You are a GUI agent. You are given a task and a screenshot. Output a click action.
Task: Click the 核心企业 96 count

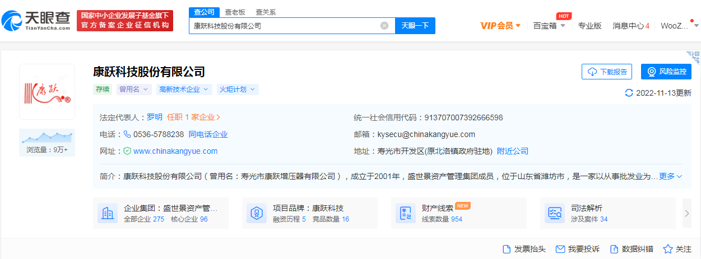[189, 219]
